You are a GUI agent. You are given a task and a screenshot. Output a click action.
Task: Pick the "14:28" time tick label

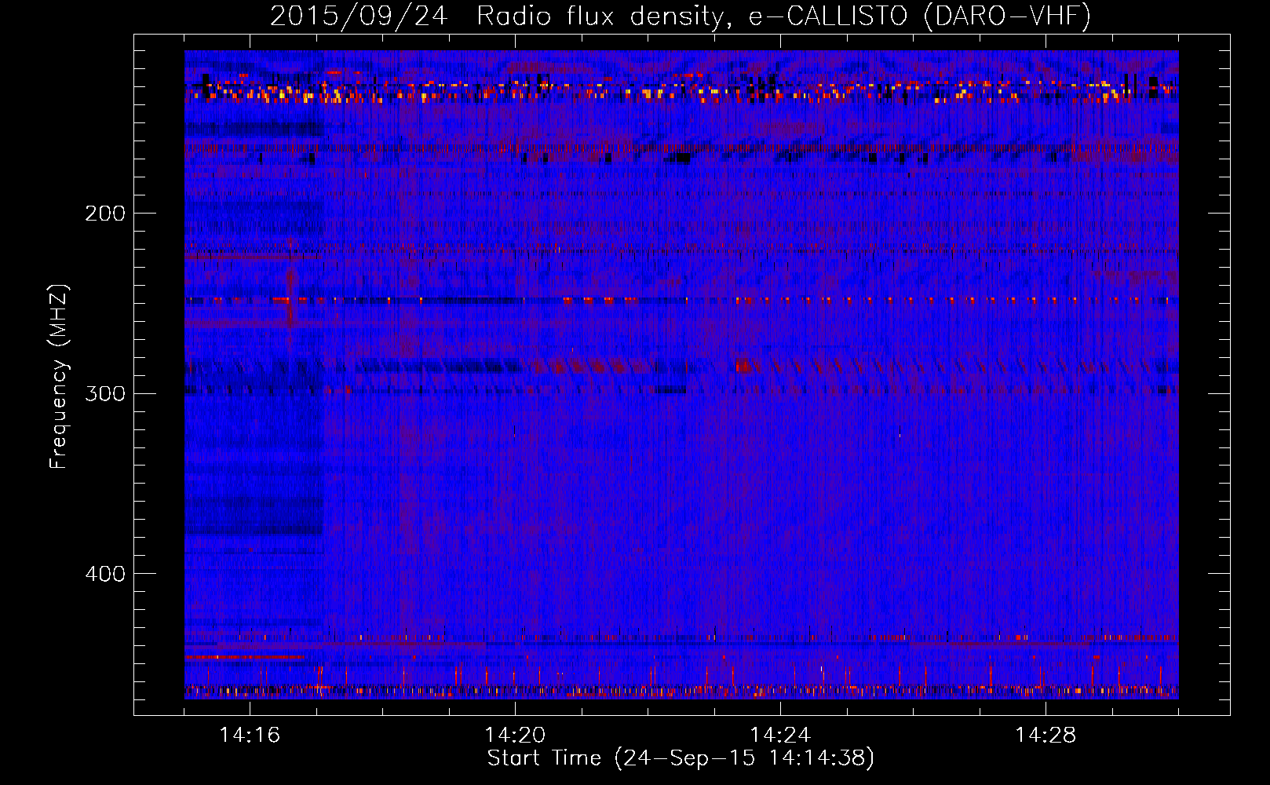[1046, 735]
